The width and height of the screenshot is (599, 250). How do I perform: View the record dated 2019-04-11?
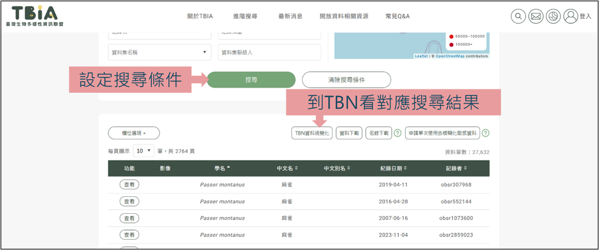(129, 185)
